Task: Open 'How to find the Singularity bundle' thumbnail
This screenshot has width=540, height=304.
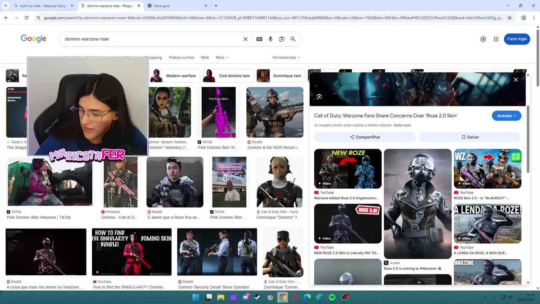Action: [x=132, y=252]
